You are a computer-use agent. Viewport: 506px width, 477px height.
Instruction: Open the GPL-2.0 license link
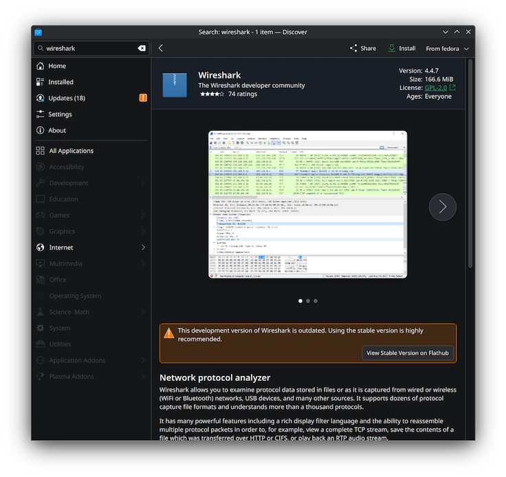pyautogui.click(x=436, y=88)
